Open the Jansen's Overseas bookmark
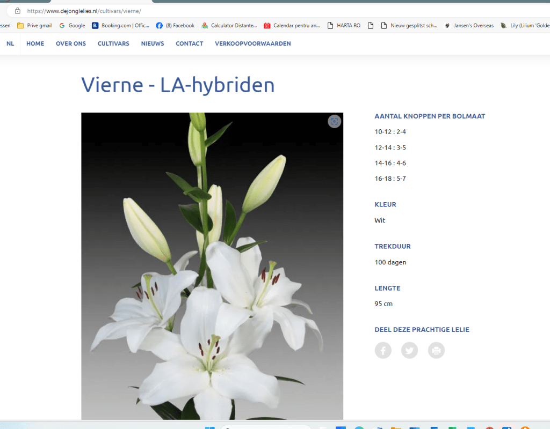This screenshot has height=429, width=550. tap(469, 25)
